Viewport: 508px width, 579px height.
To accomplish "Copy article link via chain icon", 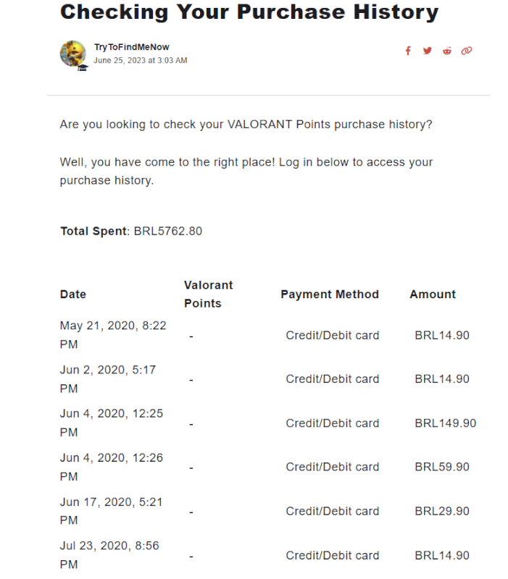I will pyautogui.click(x=467, y=51).
